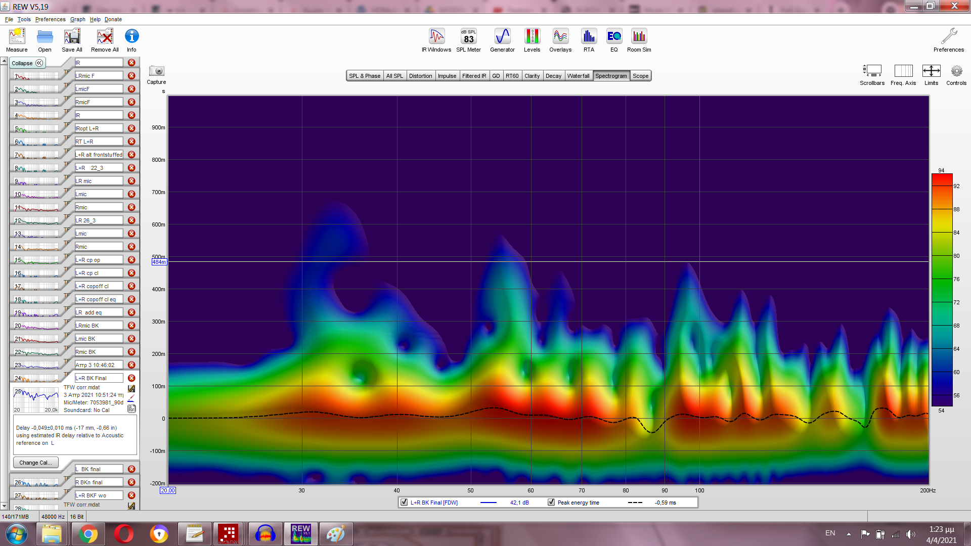Open graph Limits settings
The height and width of the screenshot is (546, 971).
[931, 71]
